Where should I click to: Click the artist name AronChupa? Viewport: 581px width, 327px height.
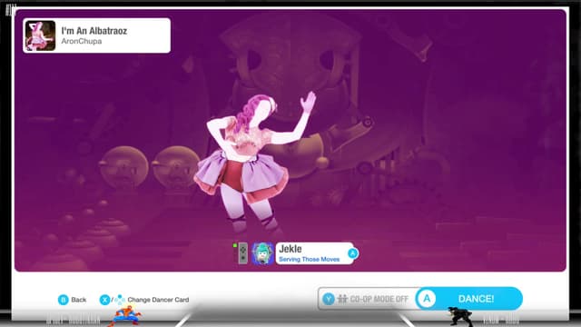click(x=82, y=41)
